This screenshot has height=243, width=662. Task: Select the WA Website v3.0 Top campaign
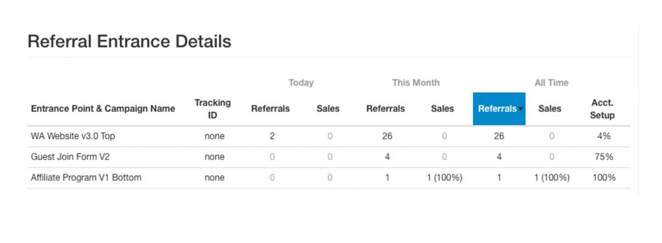(73, 136)
